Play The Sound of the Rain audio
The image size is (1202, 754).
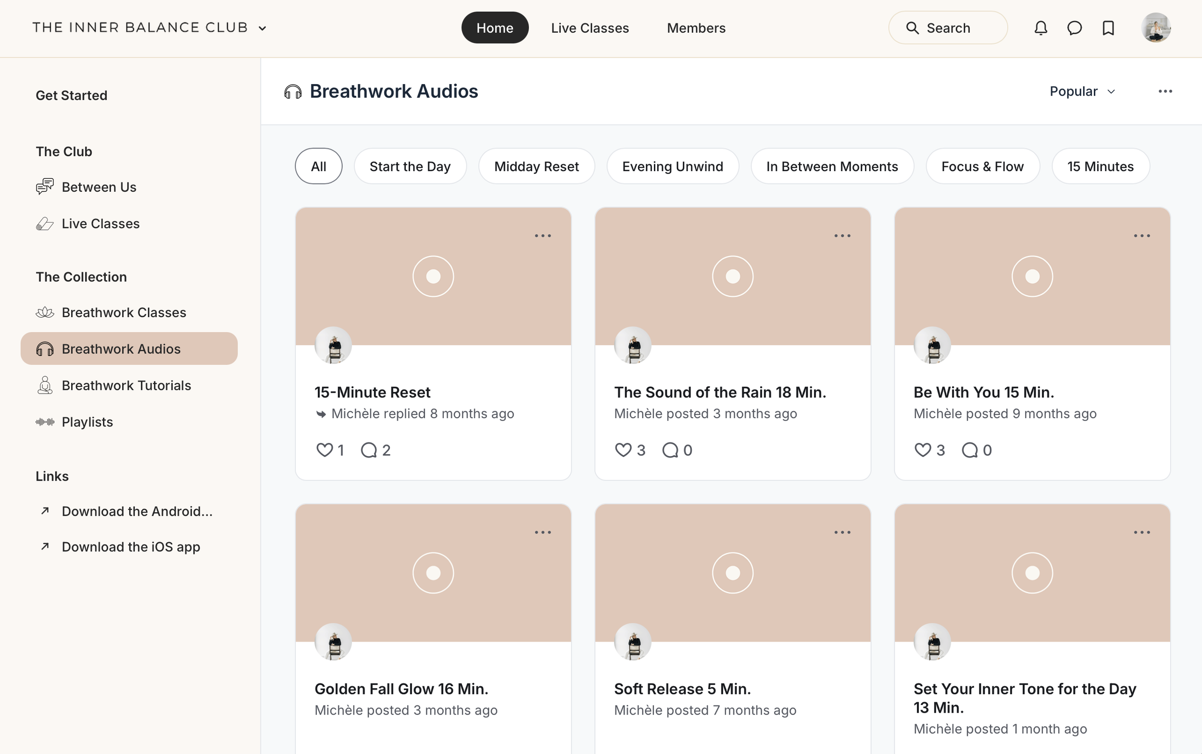(x=731, y=275)
